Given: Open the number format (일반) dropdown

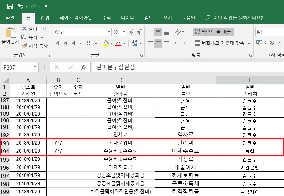Looking at the screenshot, I should point(269,32).
